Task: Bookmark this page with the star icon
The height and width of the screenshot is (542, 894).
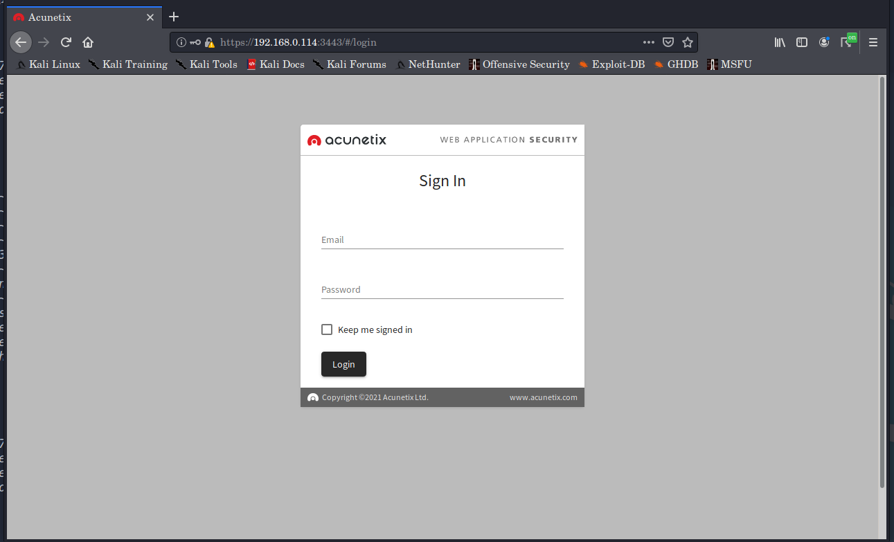Action: click(x=688, y=42)
